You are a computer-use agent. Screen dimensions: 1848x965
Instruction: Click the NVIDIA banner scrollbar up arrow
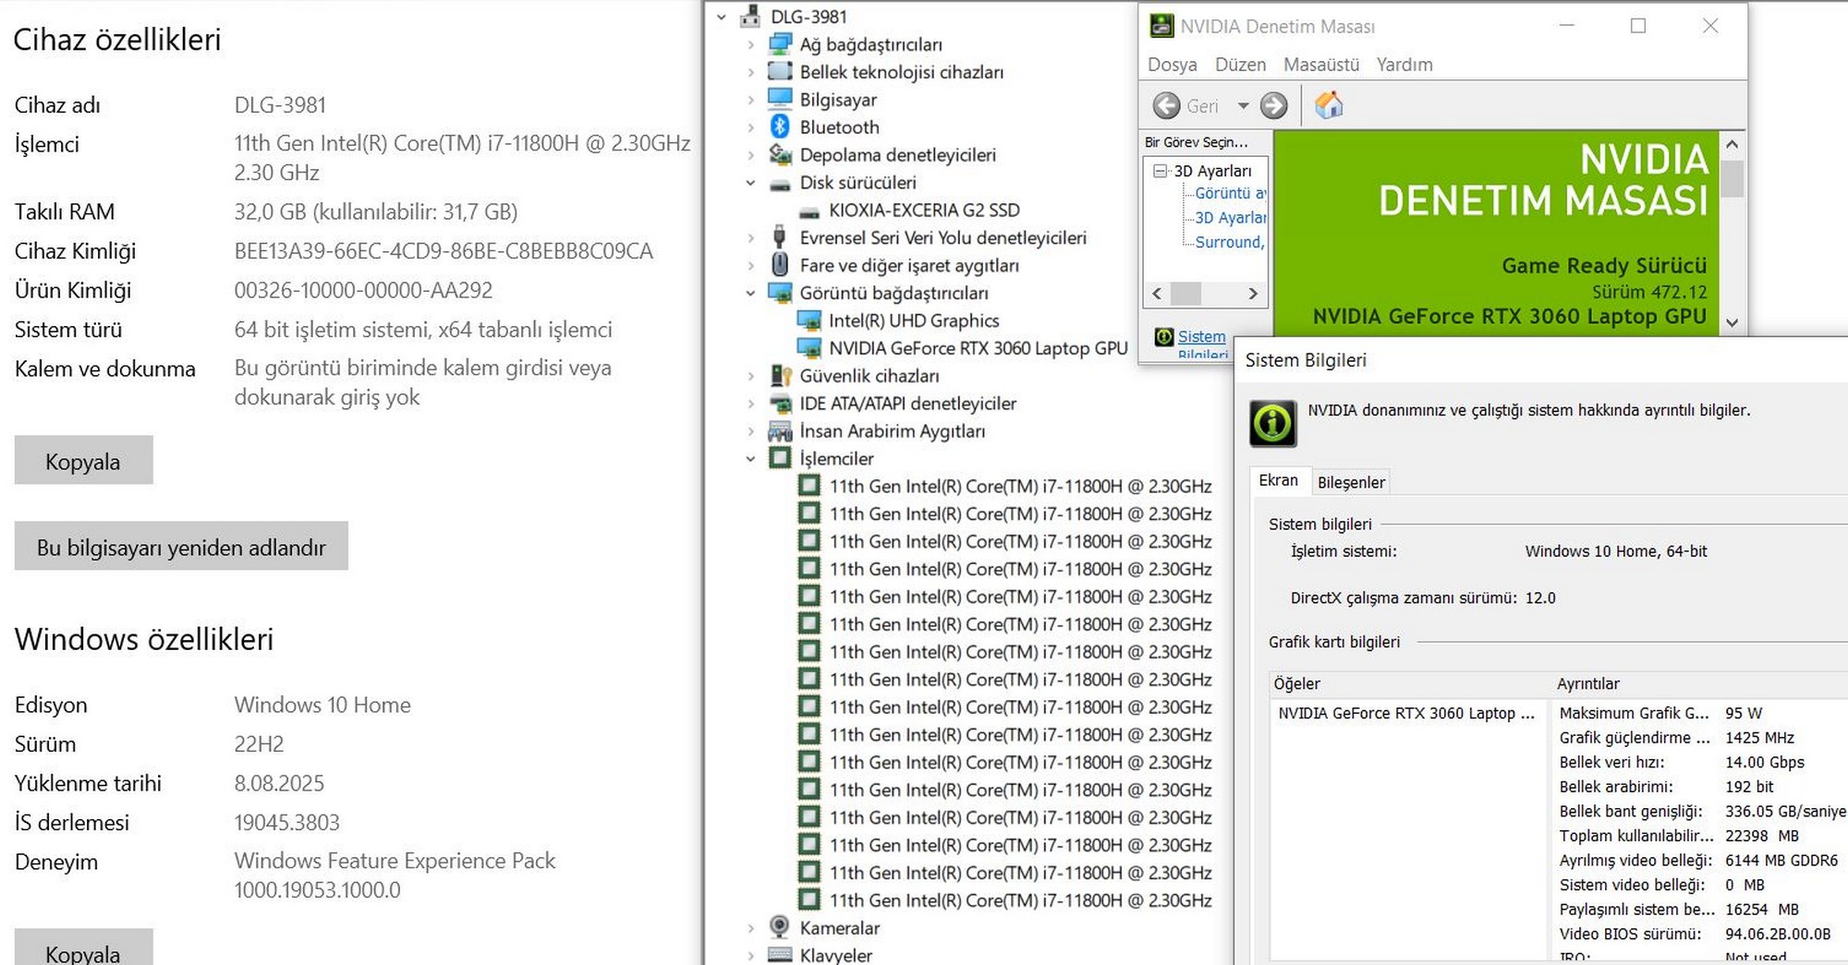point(1732,144)
